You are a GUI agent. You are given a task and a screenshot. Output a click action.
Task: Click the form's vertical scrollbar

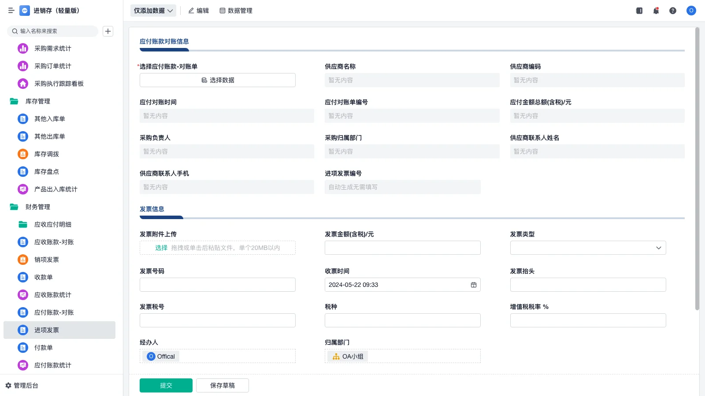point(697,169)
